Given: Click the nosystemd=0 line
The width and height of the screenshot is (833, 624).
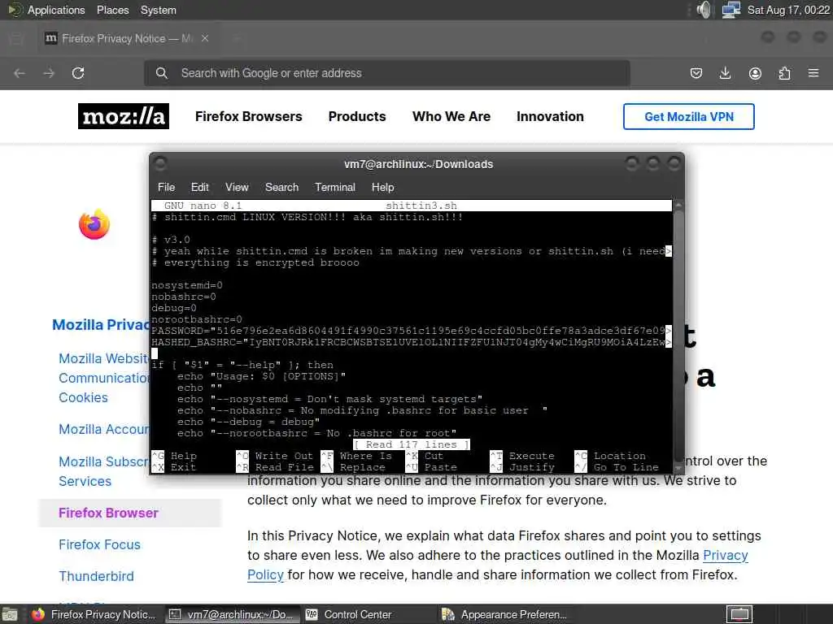Looking at the screenshot, I should pyautogui.click(x=187, y=285).
